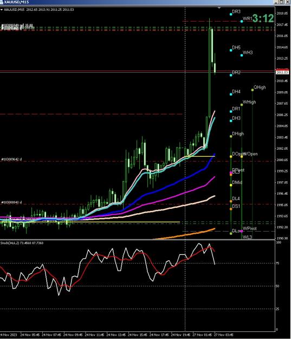Image resolution: width=291 pixels, height=339 pixels.
Task: Select the DHigh level label
Action: 238,134
